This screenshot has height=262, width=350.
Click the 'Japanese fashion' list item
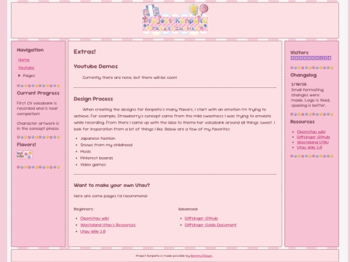pos(98,138)
